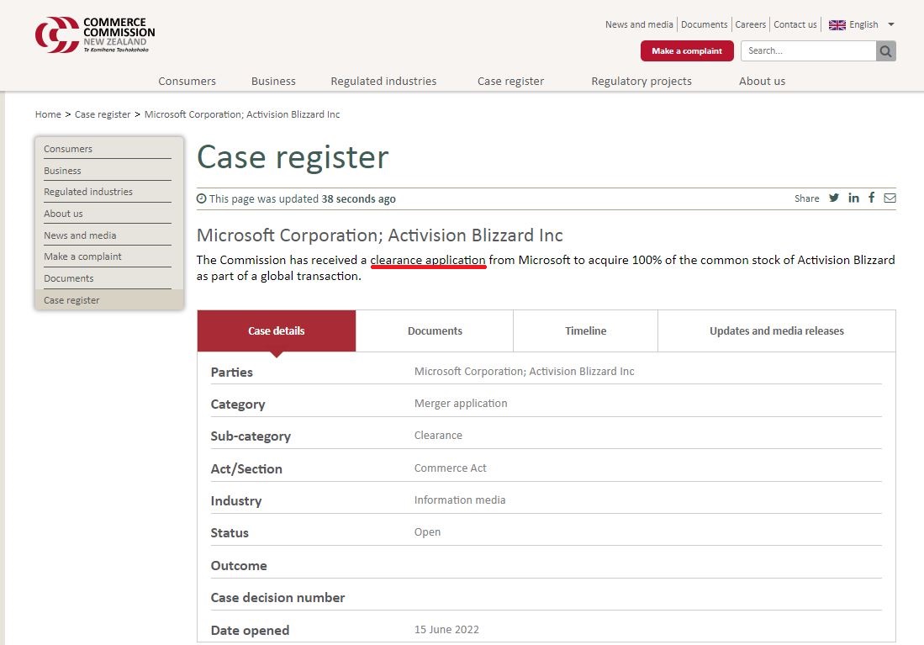Viewport: 924px width, 645px height.
Task: Select Consumers in the sidebar
Action: (108, 149)
